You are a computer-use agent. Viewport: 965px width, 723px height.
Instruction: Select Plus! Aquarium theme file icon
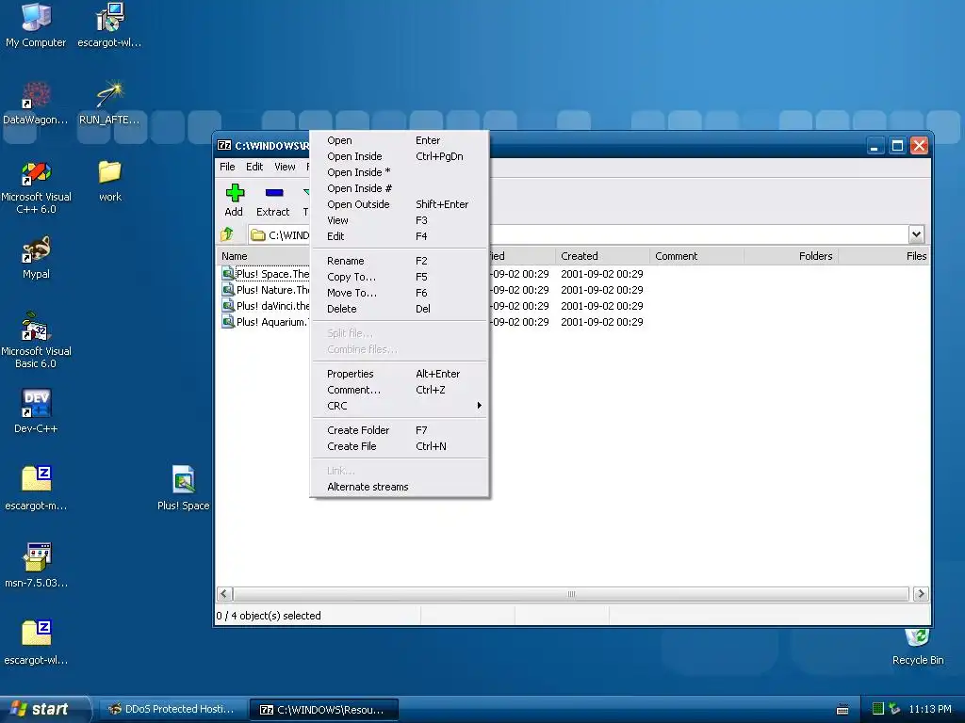coord(228,322)
